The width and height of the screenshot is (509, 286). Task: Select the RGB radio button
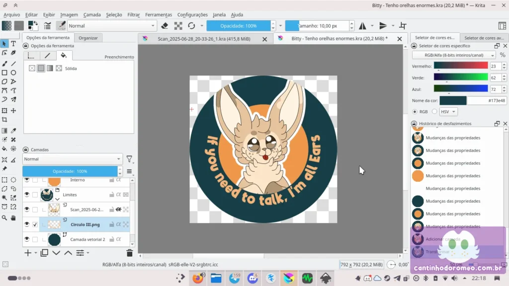pos(415,112)
